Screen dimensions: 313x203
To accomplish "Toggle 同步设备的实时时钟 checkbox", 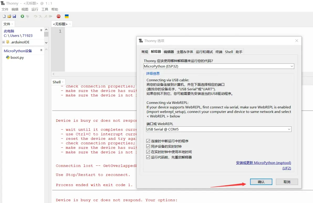I will coord(148,146).
